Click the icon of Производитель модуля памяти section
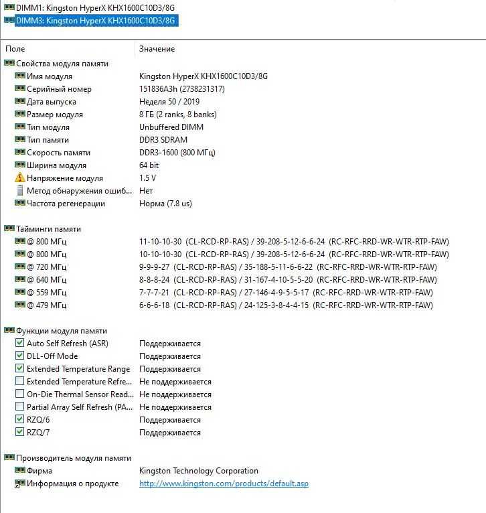 click(9, 457)
